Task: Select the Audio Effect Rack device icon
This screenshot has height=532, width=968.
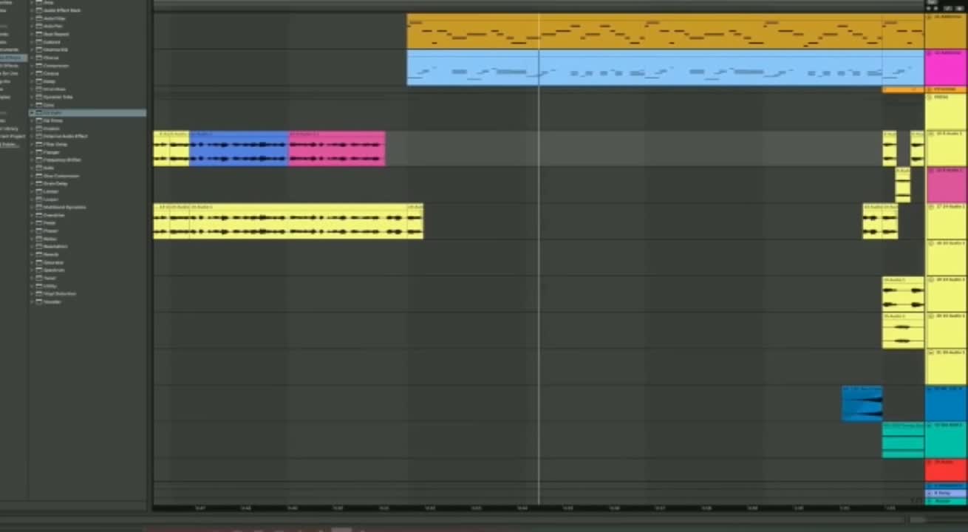Action: click(39, 10)
